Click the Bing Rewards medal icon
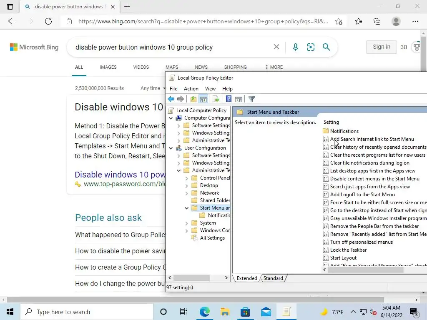 point(417,47)
